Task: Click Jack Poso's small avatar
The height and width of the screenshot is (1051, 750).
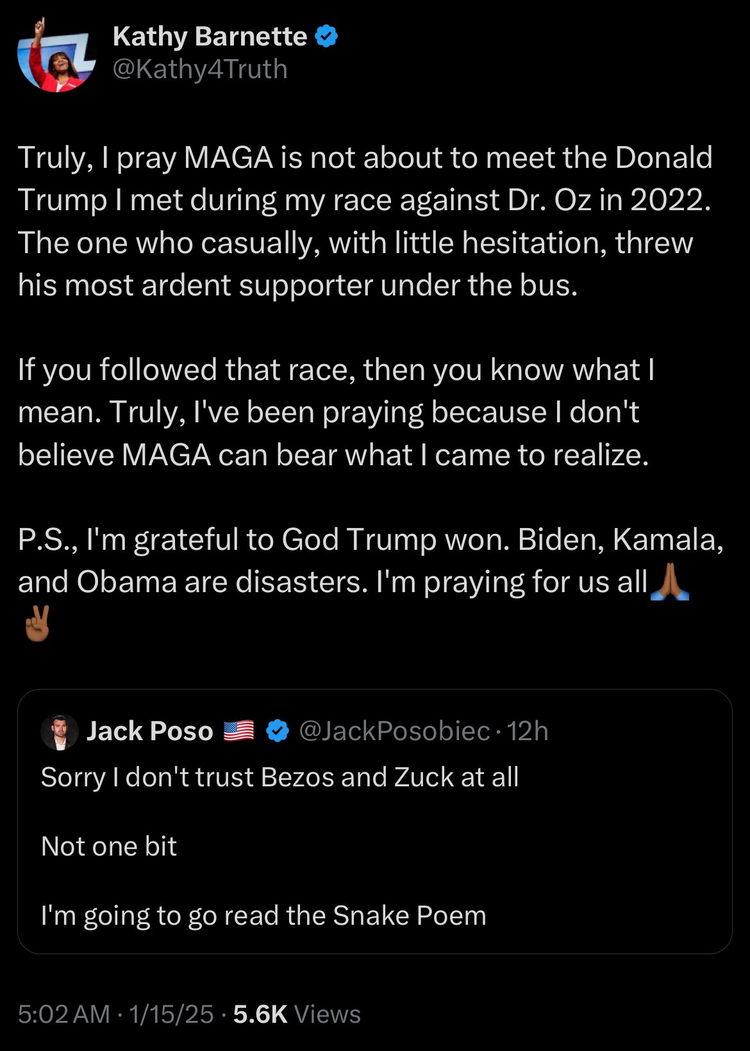Action: tap(60, 731)
